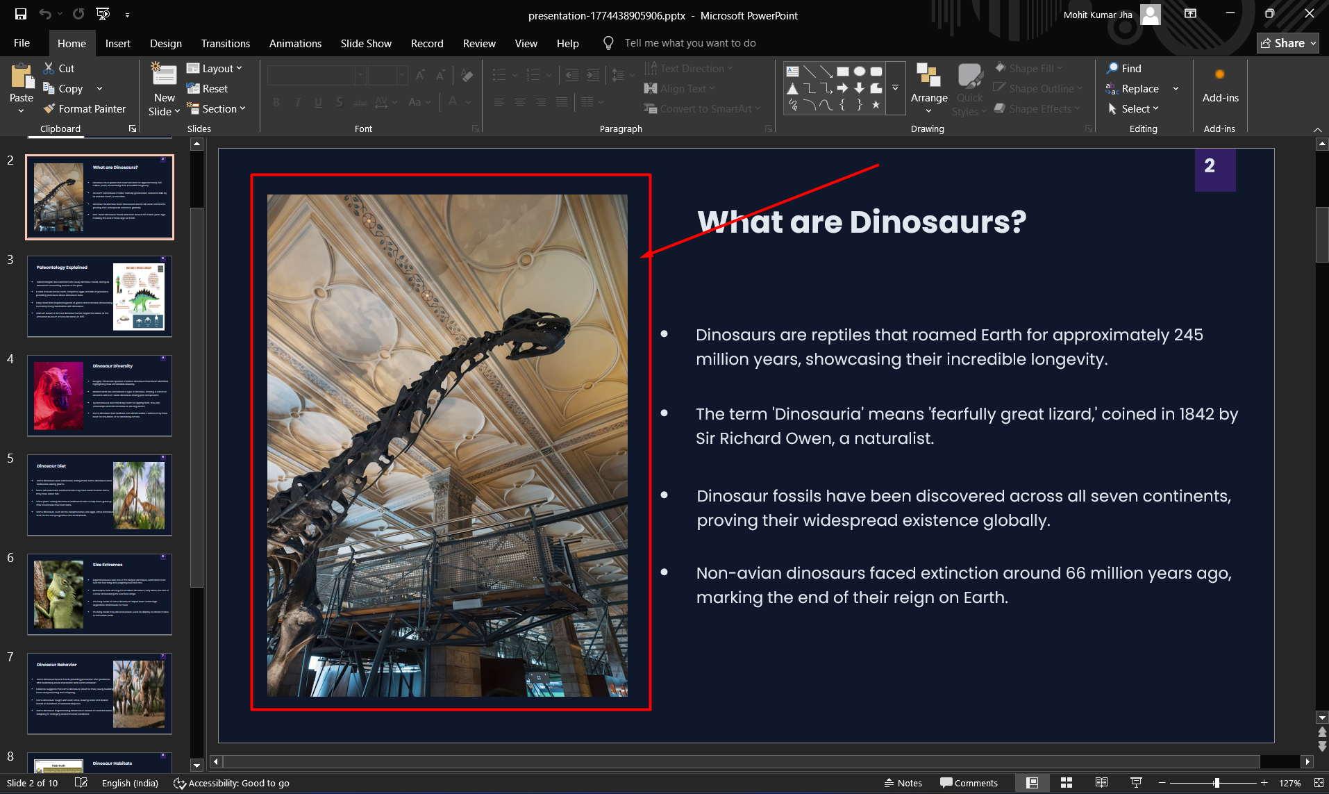1329x794 pixels.
Task: Open the Design ribbon tab
Action: [x=165, y=43]
